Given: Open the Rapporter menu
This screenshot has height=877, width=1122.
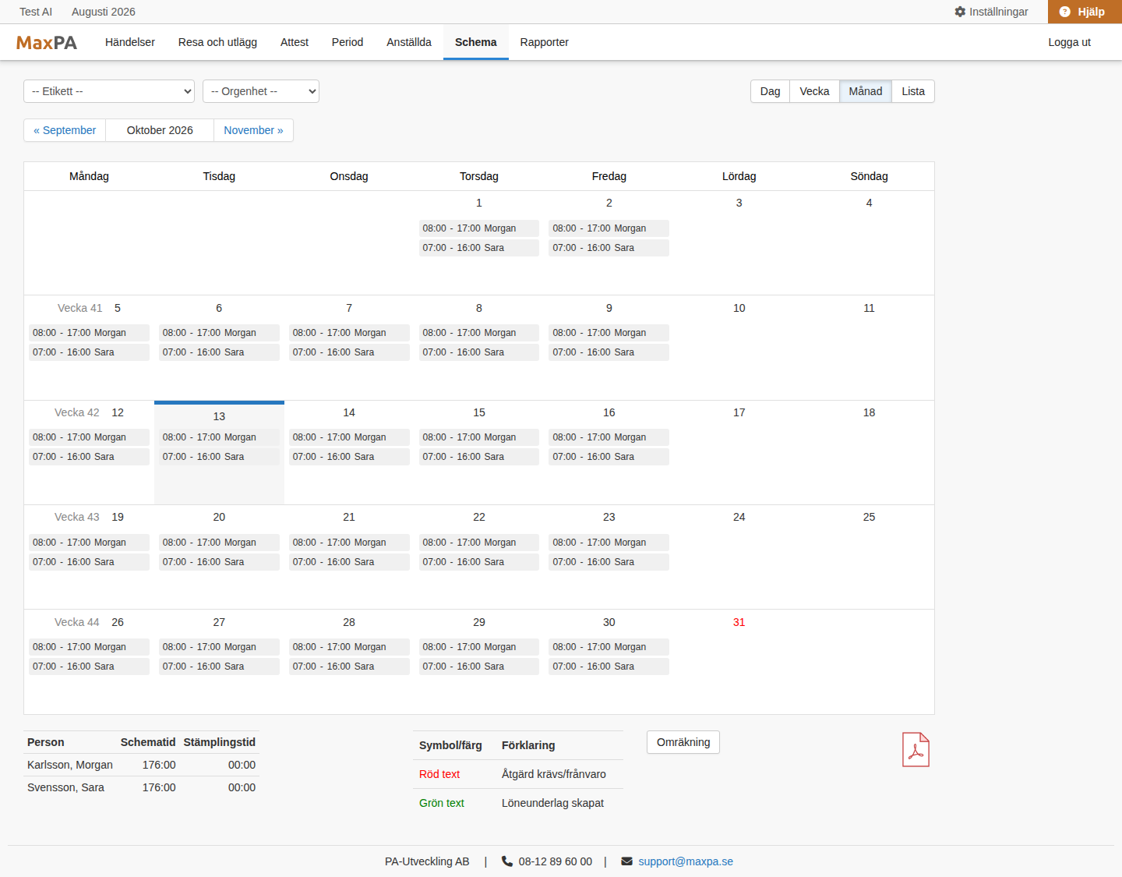Looking at the screenshot, I should pos(545,42).
